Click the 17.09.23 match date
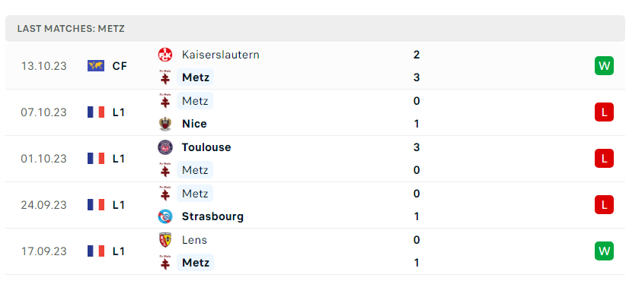629x284 pixels. [x=43, y=251]
